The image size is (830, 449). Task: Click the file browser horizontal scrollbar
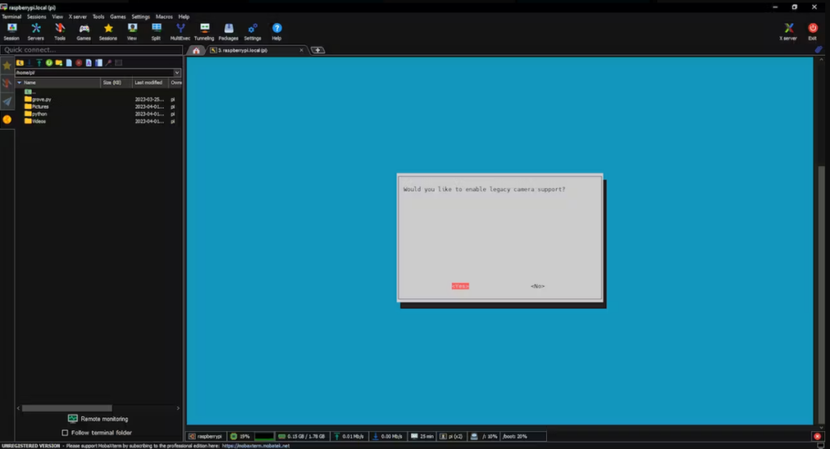coord(66,408)
